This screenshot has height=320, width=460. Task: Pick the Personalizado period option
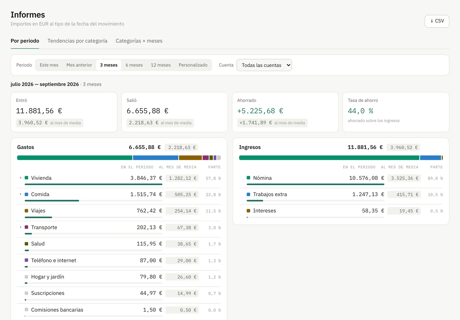193,65
